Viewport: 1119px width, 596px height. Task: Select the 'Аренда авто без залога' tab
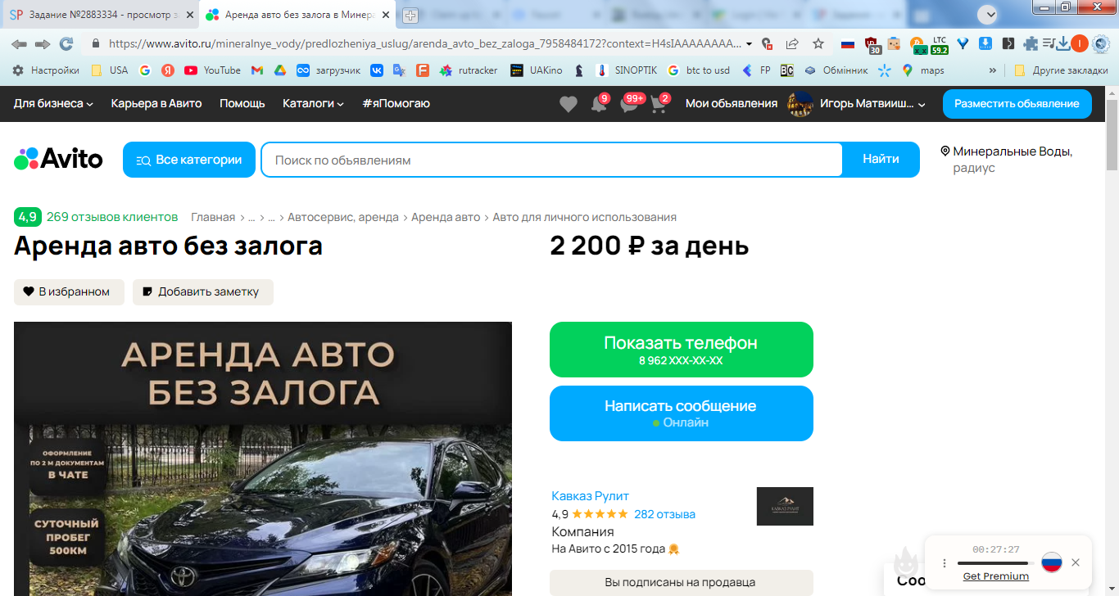tap(297, 15)
